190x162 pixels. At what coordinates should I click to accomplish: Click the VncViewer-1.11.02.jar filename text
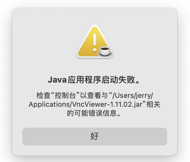click(107, 105)
